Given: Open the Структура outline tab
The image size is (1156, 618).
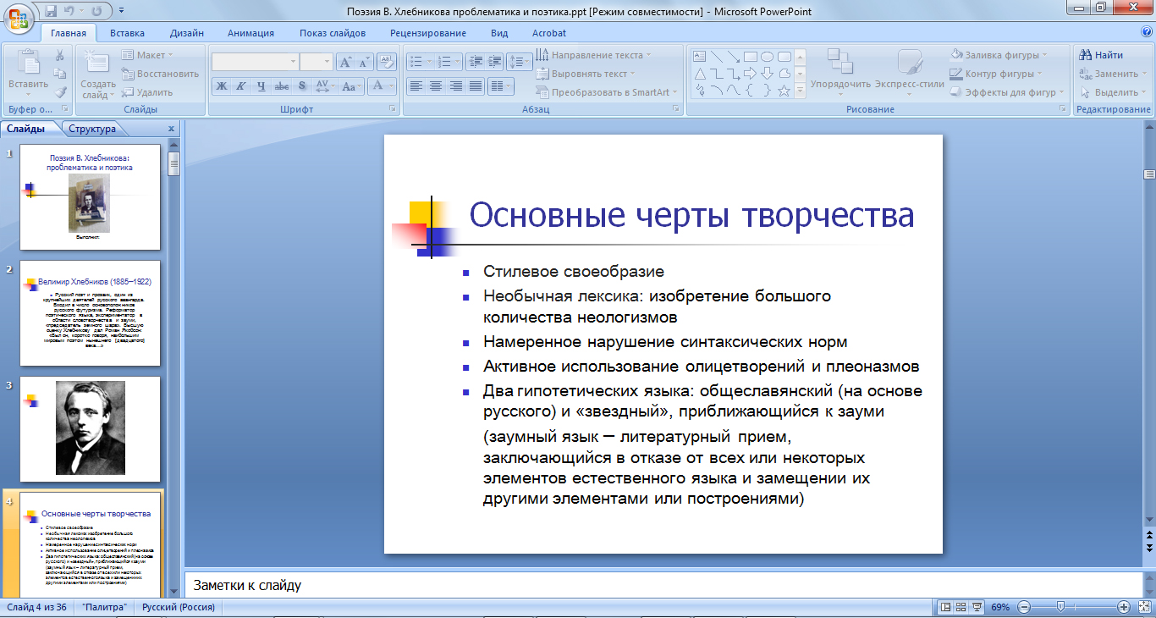Looking at the screenshot, I should point(92,129).
